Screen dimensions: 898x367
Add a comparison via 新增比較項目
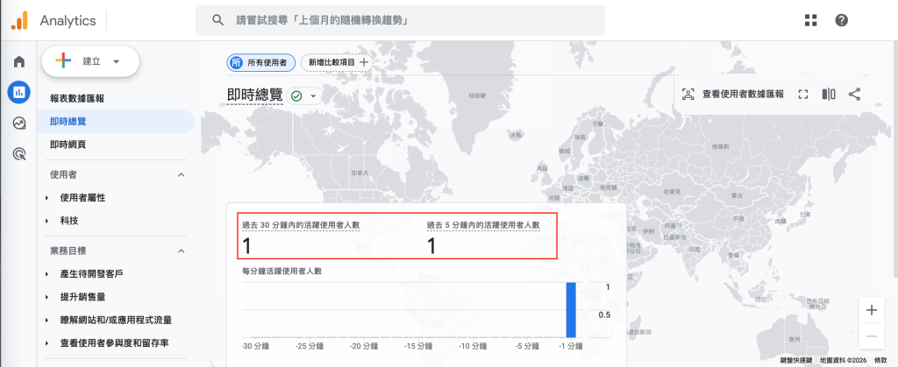coord(337,63)
